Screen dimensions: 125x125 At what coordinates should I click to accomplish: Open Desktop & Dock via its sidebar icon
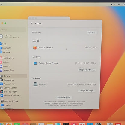pos(2,101)
